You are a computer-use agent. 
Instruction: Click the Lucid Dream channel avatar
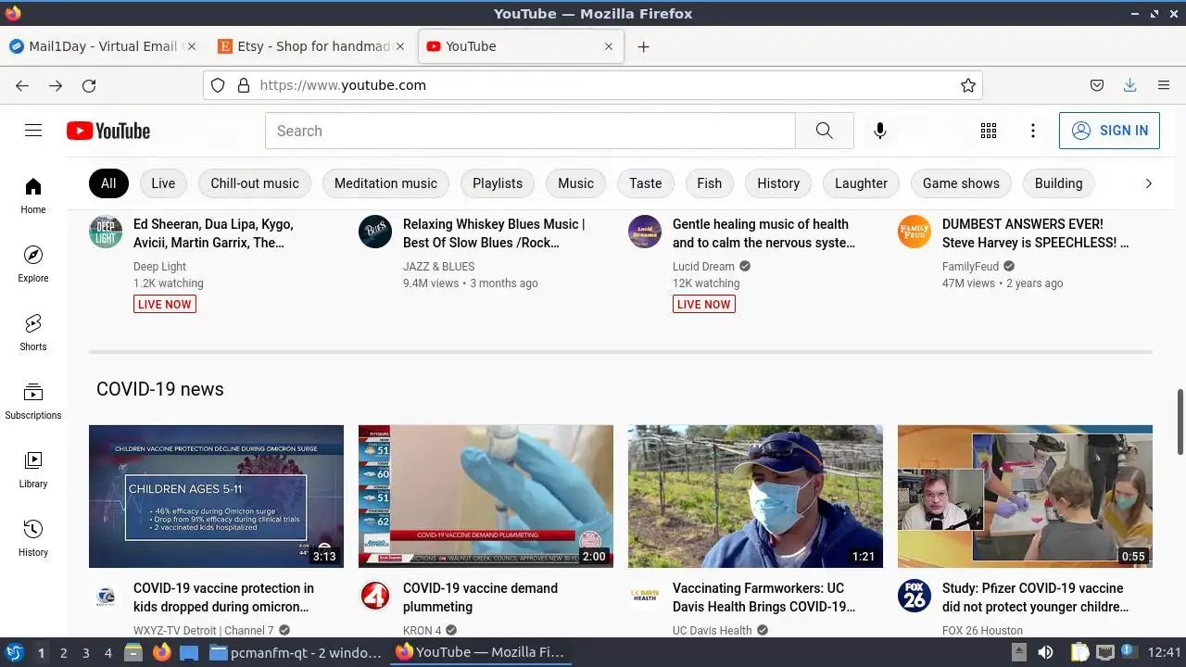point(645,232)
